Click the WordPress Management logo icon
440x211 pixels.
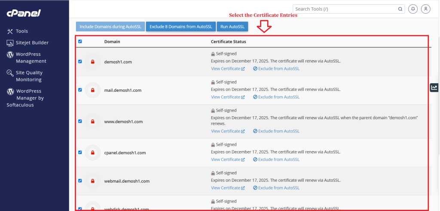click(10, 54)
